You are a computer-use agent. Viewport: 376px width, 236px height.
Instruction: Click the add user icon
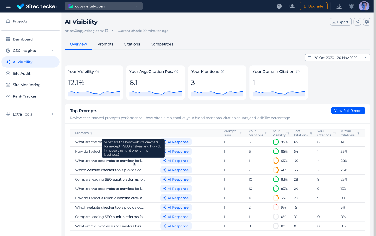291,6
